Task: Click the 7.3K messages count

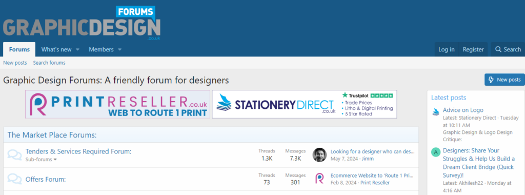Action: 295,159
